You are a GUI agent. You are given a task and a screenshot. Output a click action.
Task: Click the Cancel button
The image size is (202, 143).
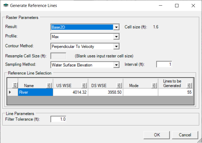(x=185, y=135)
